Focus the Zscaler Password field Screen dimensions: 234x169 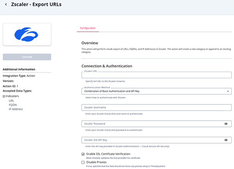pos(156,124)
